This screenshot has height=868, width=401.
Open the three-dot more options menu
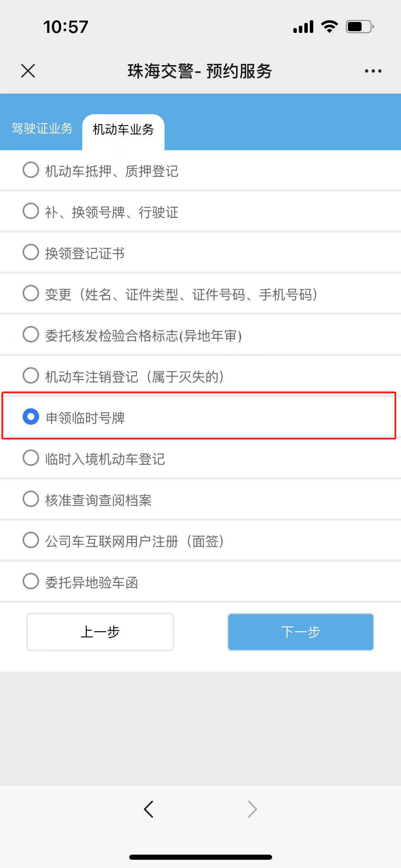pyautogui.click(x=373, y=71)
